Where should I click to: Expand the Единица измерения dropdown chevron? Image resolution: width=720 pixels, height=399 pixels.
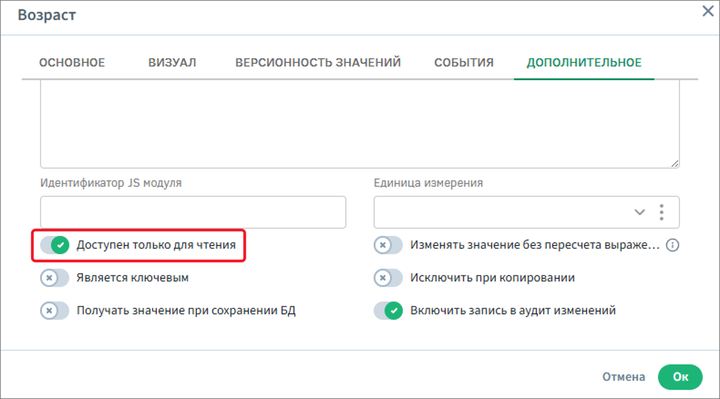(x=639, y=212)
